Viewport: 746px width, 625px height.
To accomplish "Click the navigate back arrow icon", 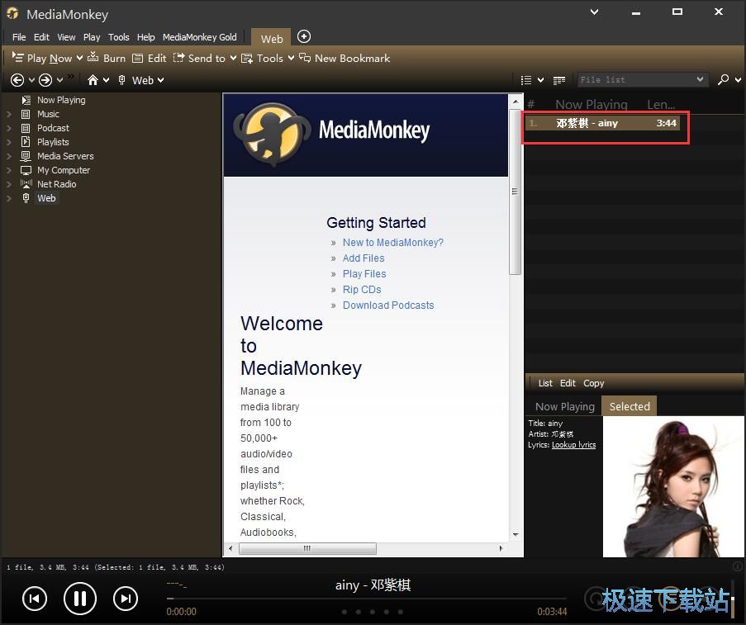I will pos(17,80).
